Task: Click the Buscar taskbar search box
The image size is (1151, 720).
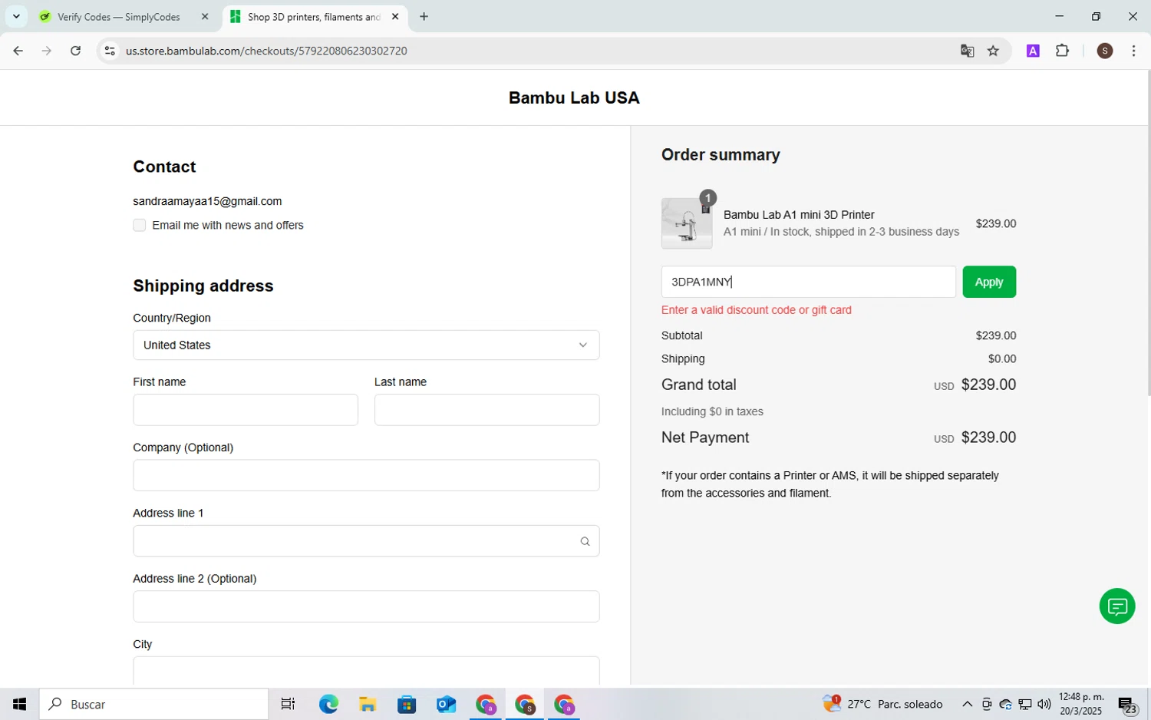Action: (x=153, y=704)
